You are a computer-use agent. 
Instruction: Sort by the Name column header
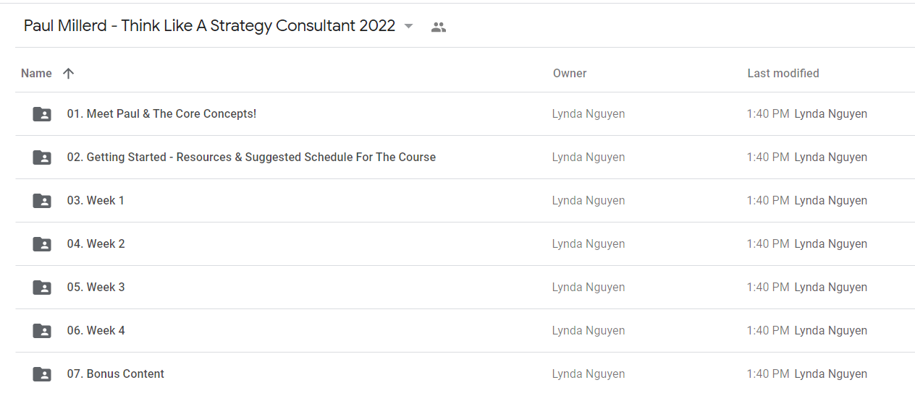click(x=36, y=73)
